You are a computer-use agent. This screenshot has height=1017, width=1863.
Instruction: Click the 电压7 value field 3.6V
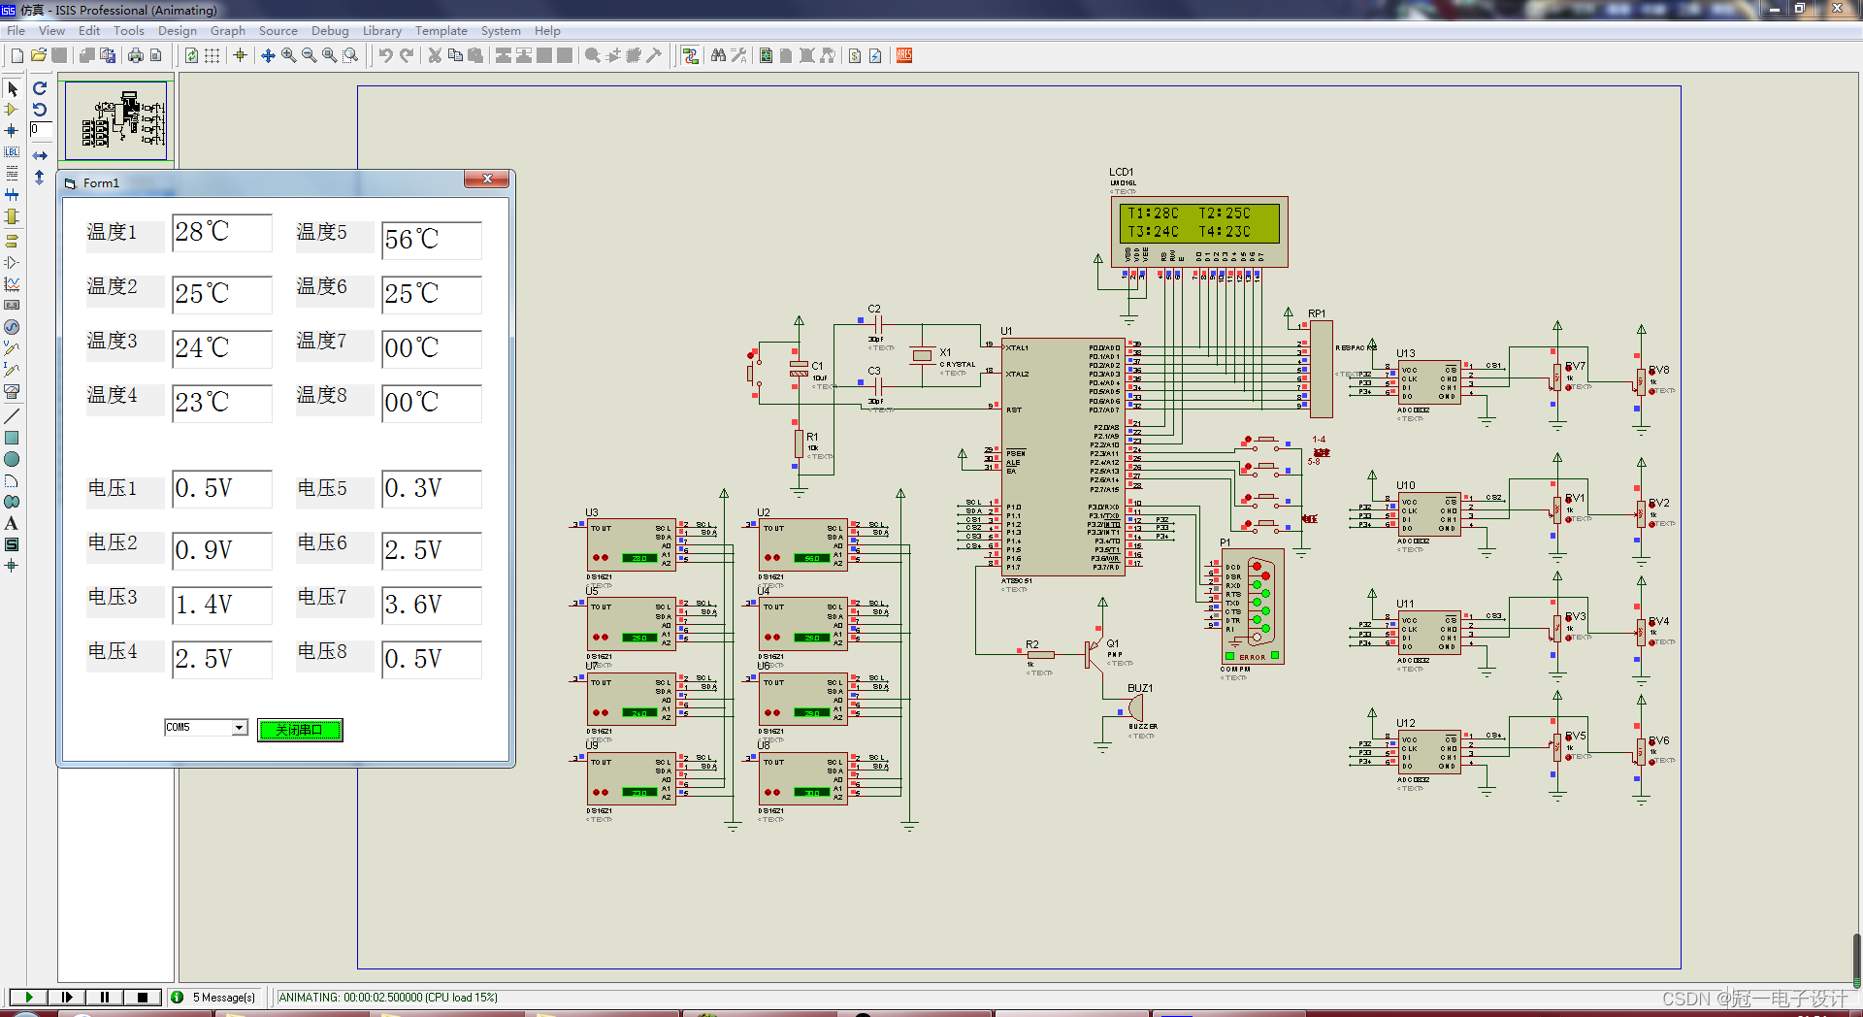[x=432, y=605]
